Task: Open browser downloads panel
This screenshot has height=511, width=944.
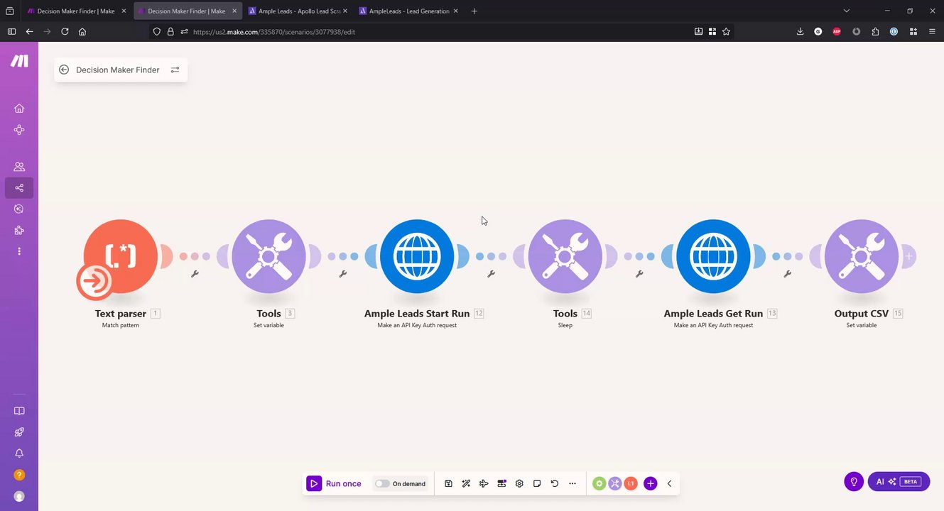Action: (x=800, y=31)
